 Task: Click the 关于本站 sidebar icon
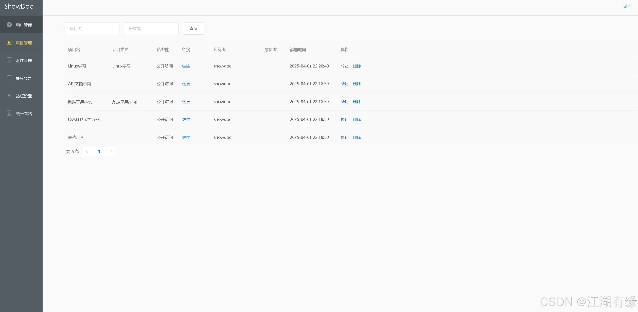(x=9, y=113)
